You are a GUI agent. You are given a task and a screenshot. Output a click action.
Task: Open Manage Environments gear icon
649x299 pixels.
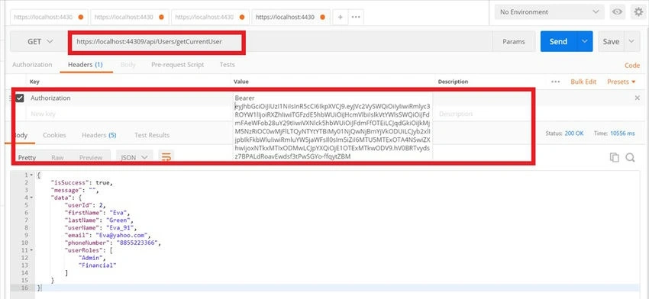639,12
